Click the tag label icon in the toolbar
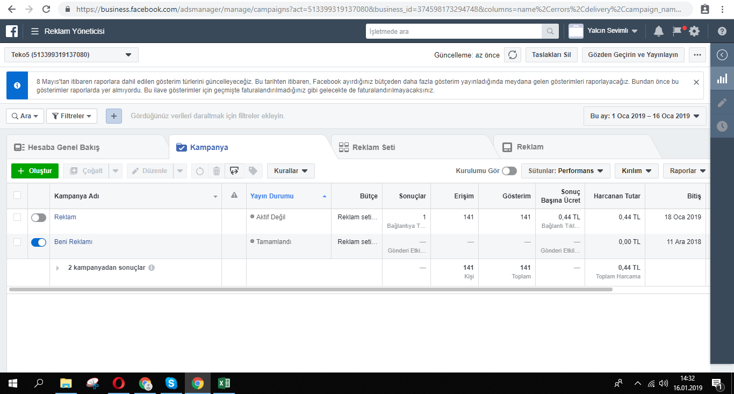This screenshot has width=734, height=394. 252,171
